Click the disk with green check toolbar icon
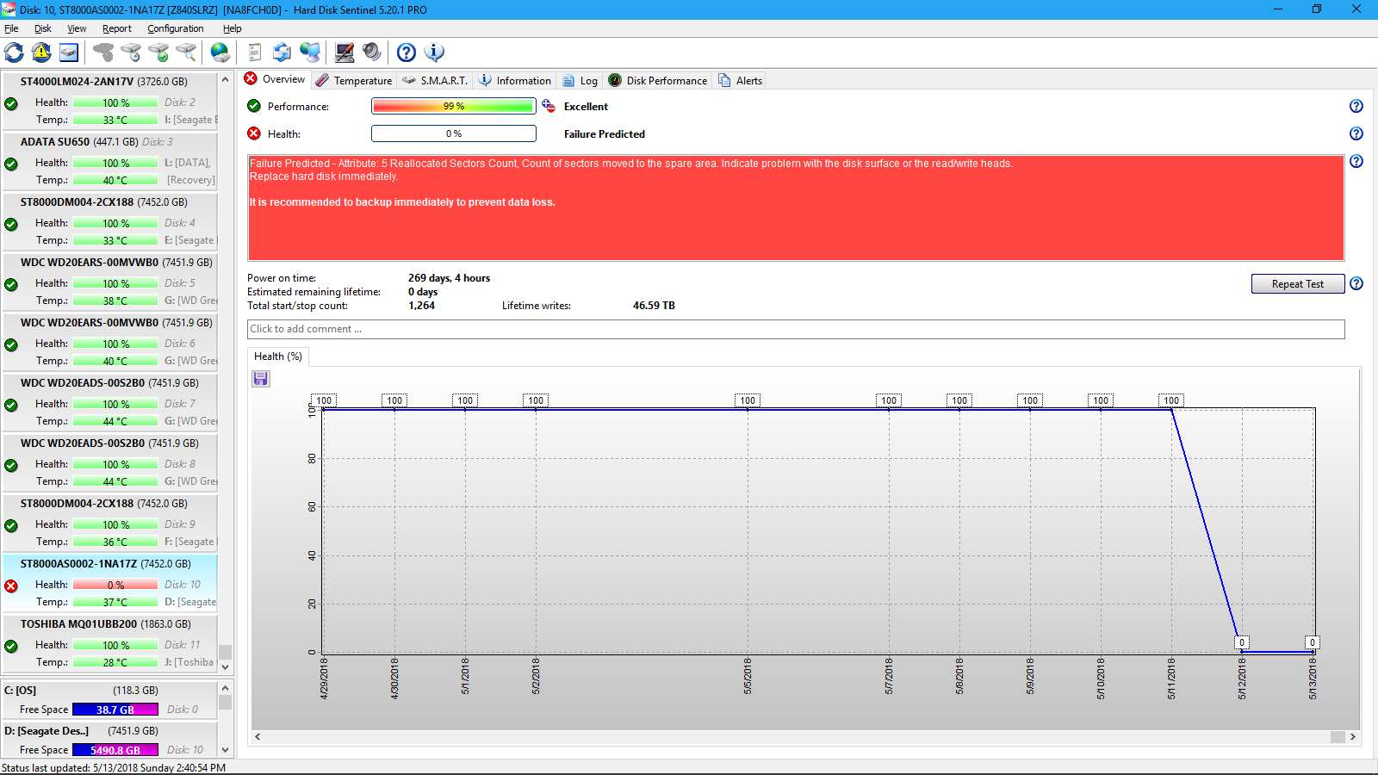This screenshot has width=1378, height=775. click(x=158, y=53)
